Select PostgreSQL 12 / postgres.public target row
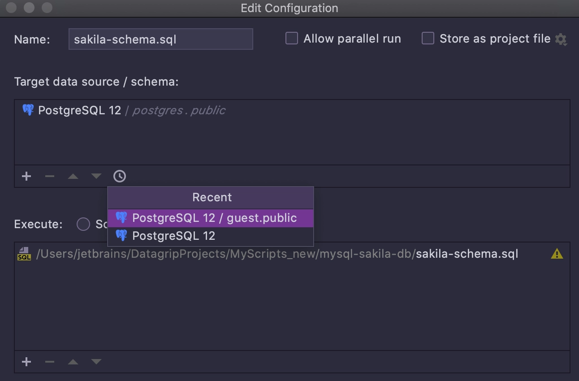579x381 pixels. (x=292, y=110)
